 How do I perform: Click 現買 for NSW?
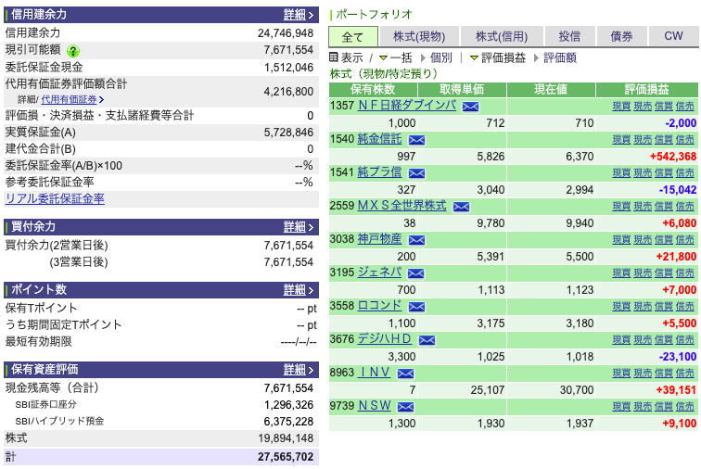click(621, 407)
